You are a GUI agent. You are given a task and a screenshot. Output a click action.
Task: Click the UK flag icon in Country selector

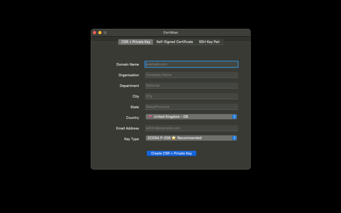point(150,116)
